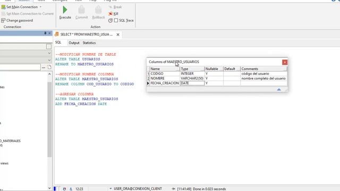Click the page icon beside the ellipsis button
340x191 pixels.
49,67
